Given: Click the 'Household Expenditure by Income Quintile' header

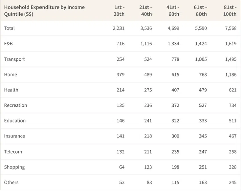Looking at the screenshot, I should coord(44,10).
